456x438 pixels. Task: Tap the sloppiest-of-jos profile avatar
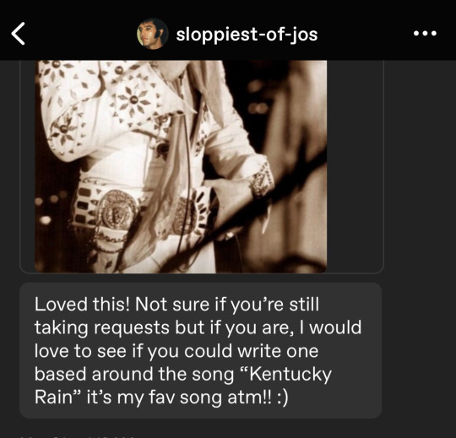tap(152, 34)
